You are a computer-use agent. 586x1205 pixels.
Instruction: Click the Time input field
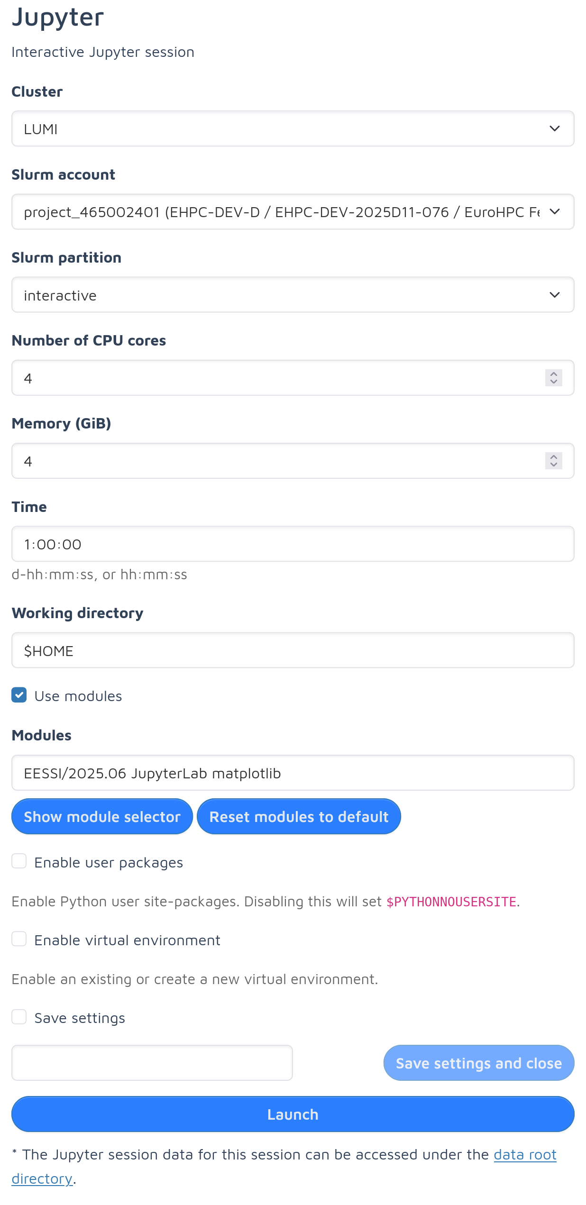(x=293, y=544)
